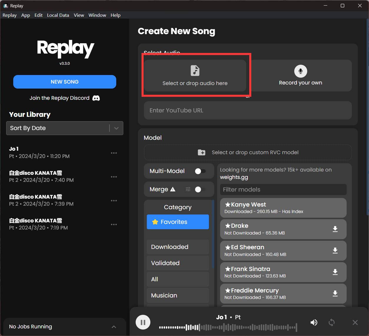The width and height of the screenshot is (369, 336).
Task: Seek within the player waveform bar
Action: (228, 327)
